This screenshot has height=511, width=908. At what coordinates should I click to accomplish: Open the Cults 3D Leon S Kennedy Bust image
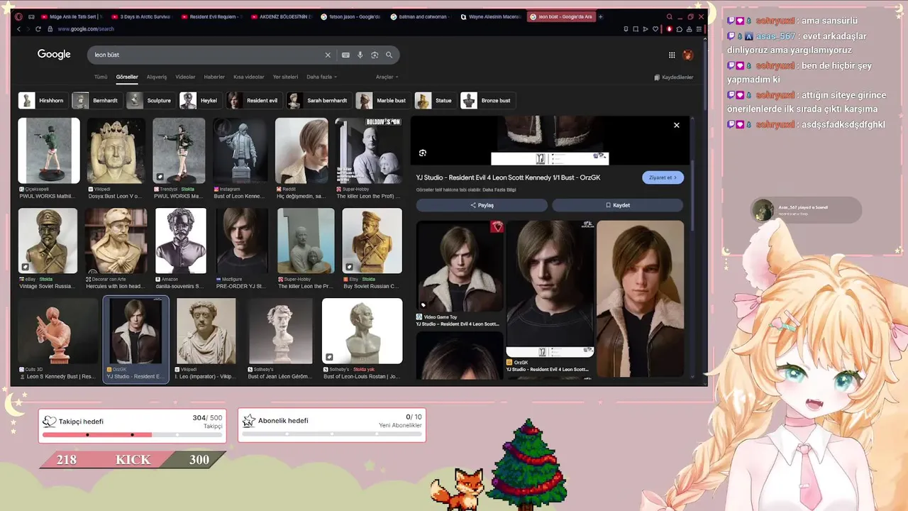click(x=58, y=331)
